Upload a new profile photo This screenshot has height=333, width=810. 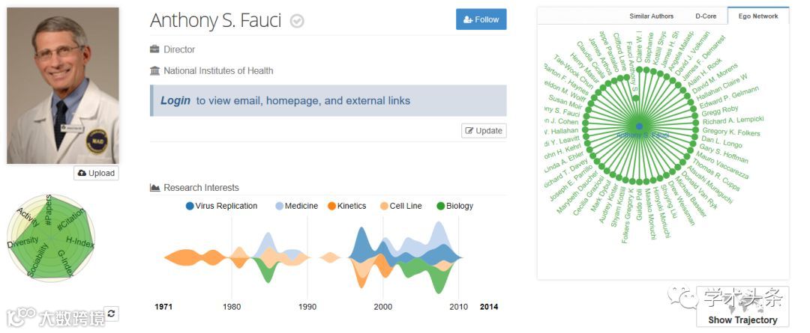point(97,173)
